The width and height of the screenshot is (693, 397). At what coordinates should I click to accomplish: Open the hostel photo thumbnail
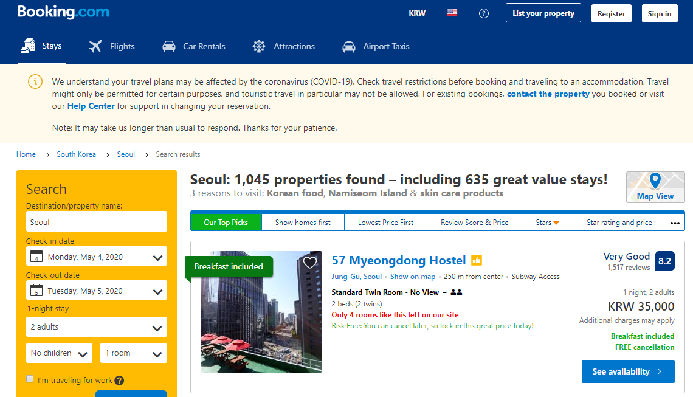click(261, 312)
